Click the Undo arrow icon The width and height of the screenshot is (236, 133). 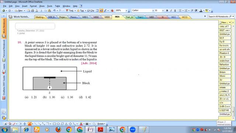pyautogui.click(x=54, y=11)
